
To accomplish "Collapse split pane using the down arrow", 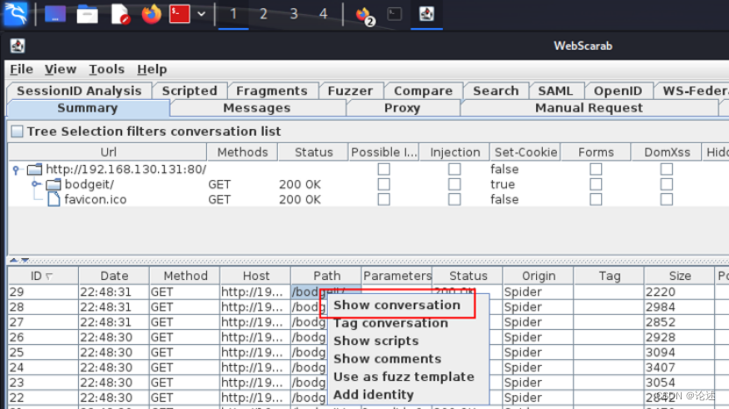I will click(x=25, y=260).
